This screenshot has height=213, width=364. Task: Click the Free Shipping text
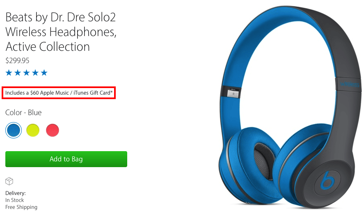coord(21,207)
